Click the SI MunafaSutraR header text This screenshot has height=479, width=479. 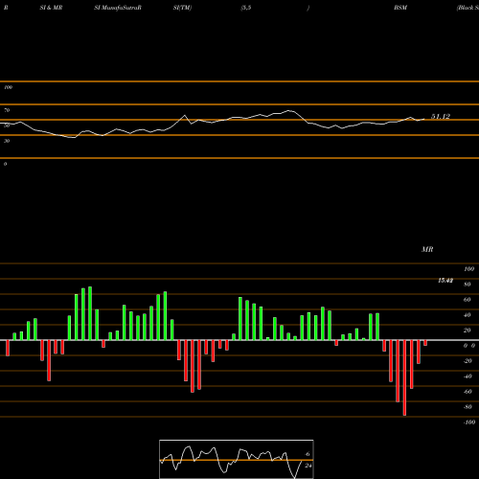click(x=118, y=8)
